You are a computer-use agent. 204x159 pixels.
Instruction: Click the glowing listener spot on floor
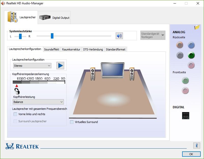113,100
